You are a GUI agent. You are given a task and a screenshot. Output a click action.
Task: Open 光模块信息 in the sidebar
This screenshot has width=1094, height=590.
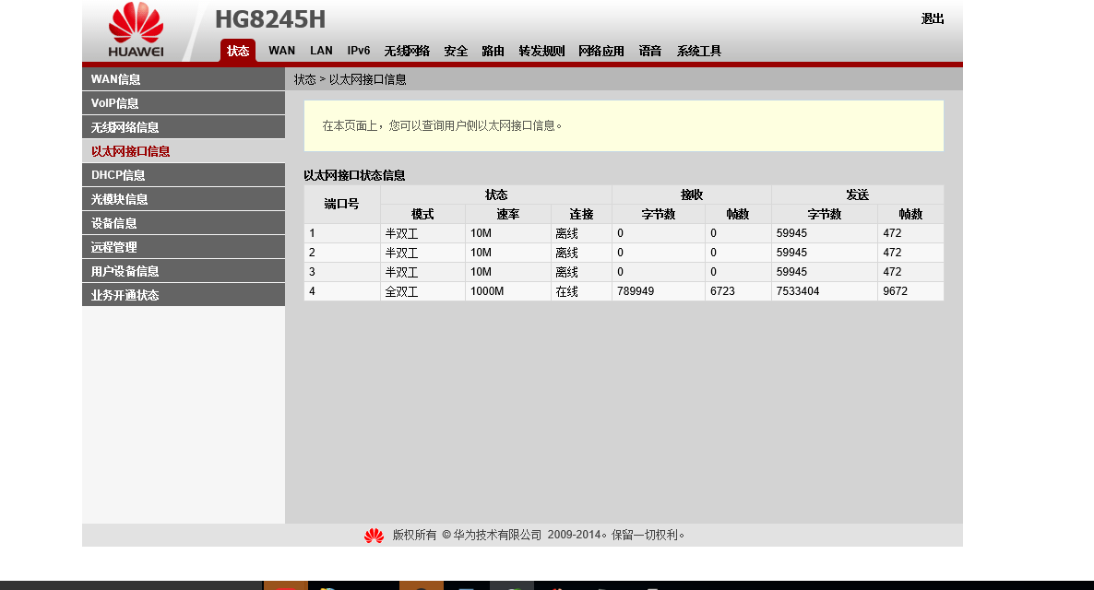pyautogui.click(x=184, y=199)
